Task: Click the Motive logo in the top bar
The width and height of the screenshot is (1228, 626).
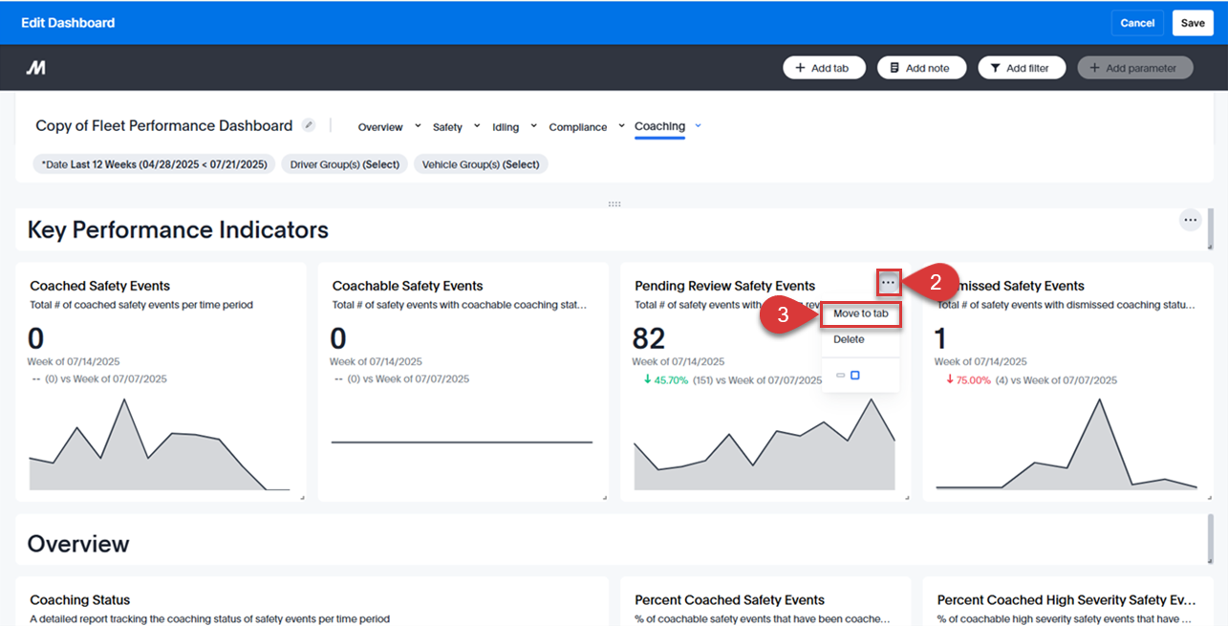Action: click(35, 67)
